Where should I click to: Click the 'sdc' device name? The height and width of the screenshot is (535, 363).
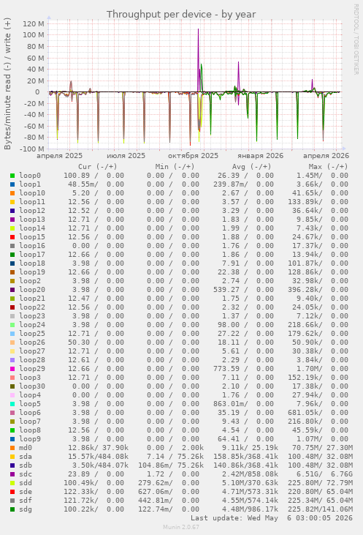tap(26, 474)
